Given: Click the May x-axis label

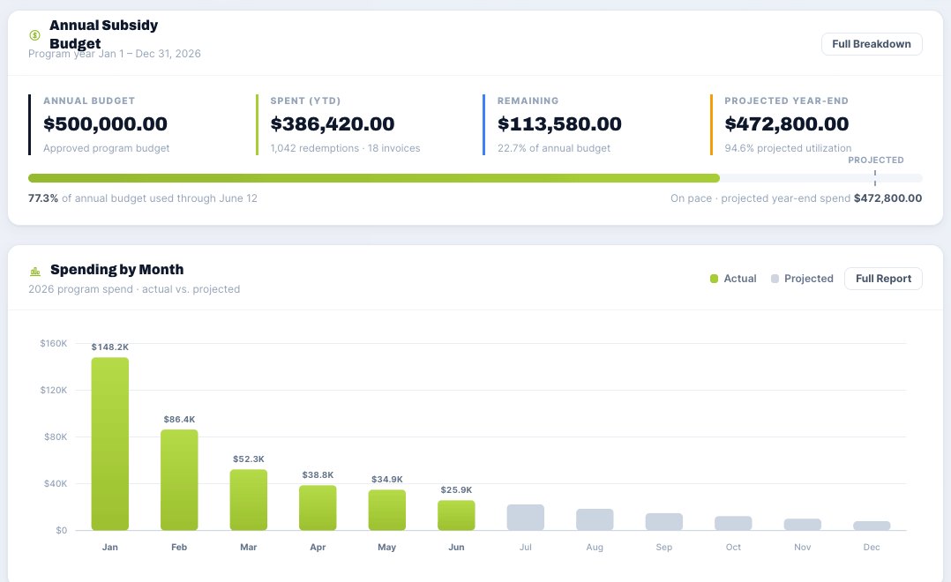Looking at the screenshot, I should pyautogui.click(x=386, y=547).
